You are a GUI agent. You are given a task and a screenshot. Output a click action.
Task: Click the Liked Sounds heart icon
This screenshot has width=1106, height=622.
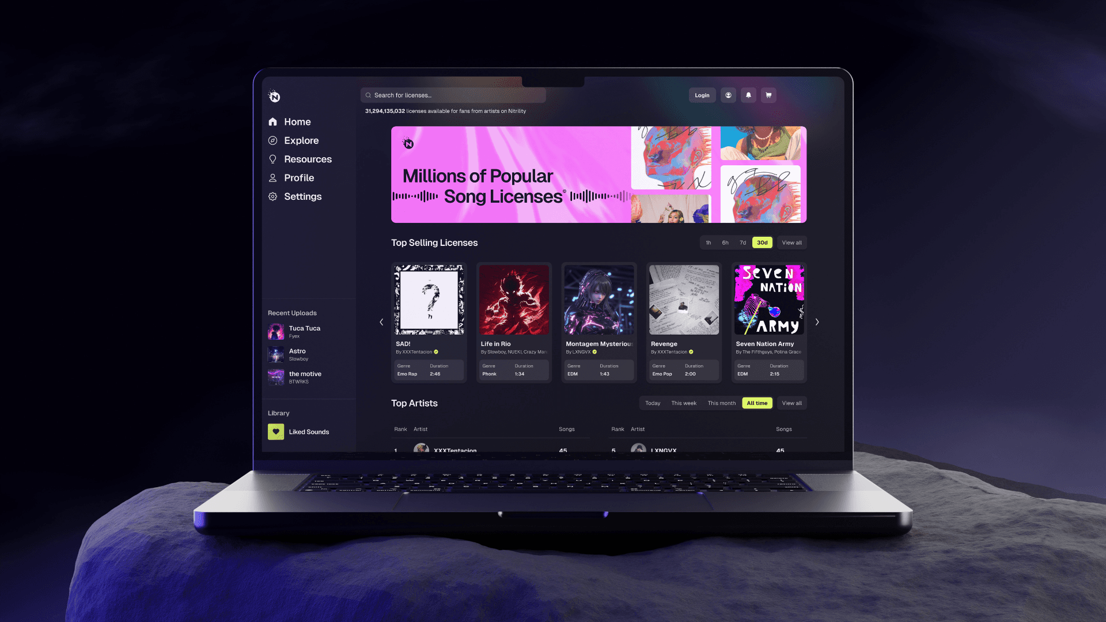pos(276,431)
